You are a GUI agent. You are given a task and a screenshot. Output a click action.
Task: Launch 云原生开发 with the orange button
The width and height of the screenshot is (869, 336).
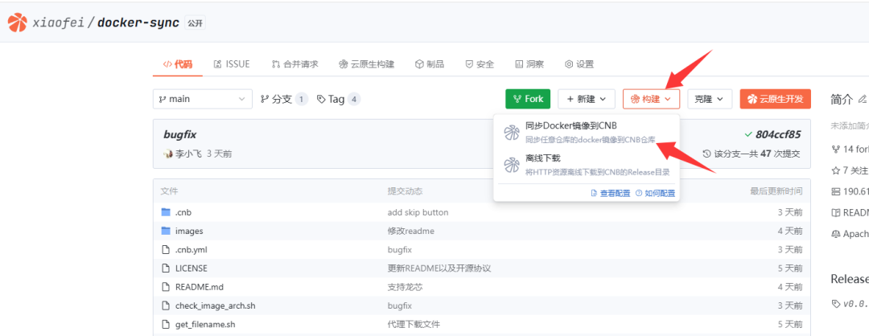coord(775,99)
